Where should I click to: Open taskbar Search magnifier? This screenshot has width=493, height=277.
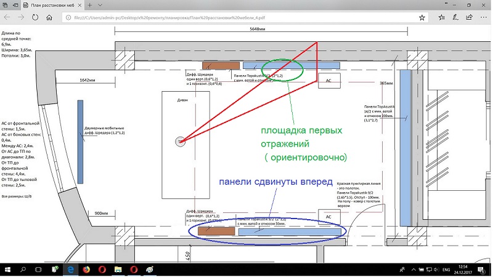[x=23, y=270]
